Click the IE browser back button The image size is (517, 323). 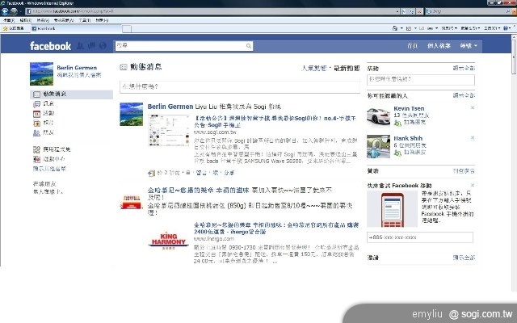[x=7, y=11]
